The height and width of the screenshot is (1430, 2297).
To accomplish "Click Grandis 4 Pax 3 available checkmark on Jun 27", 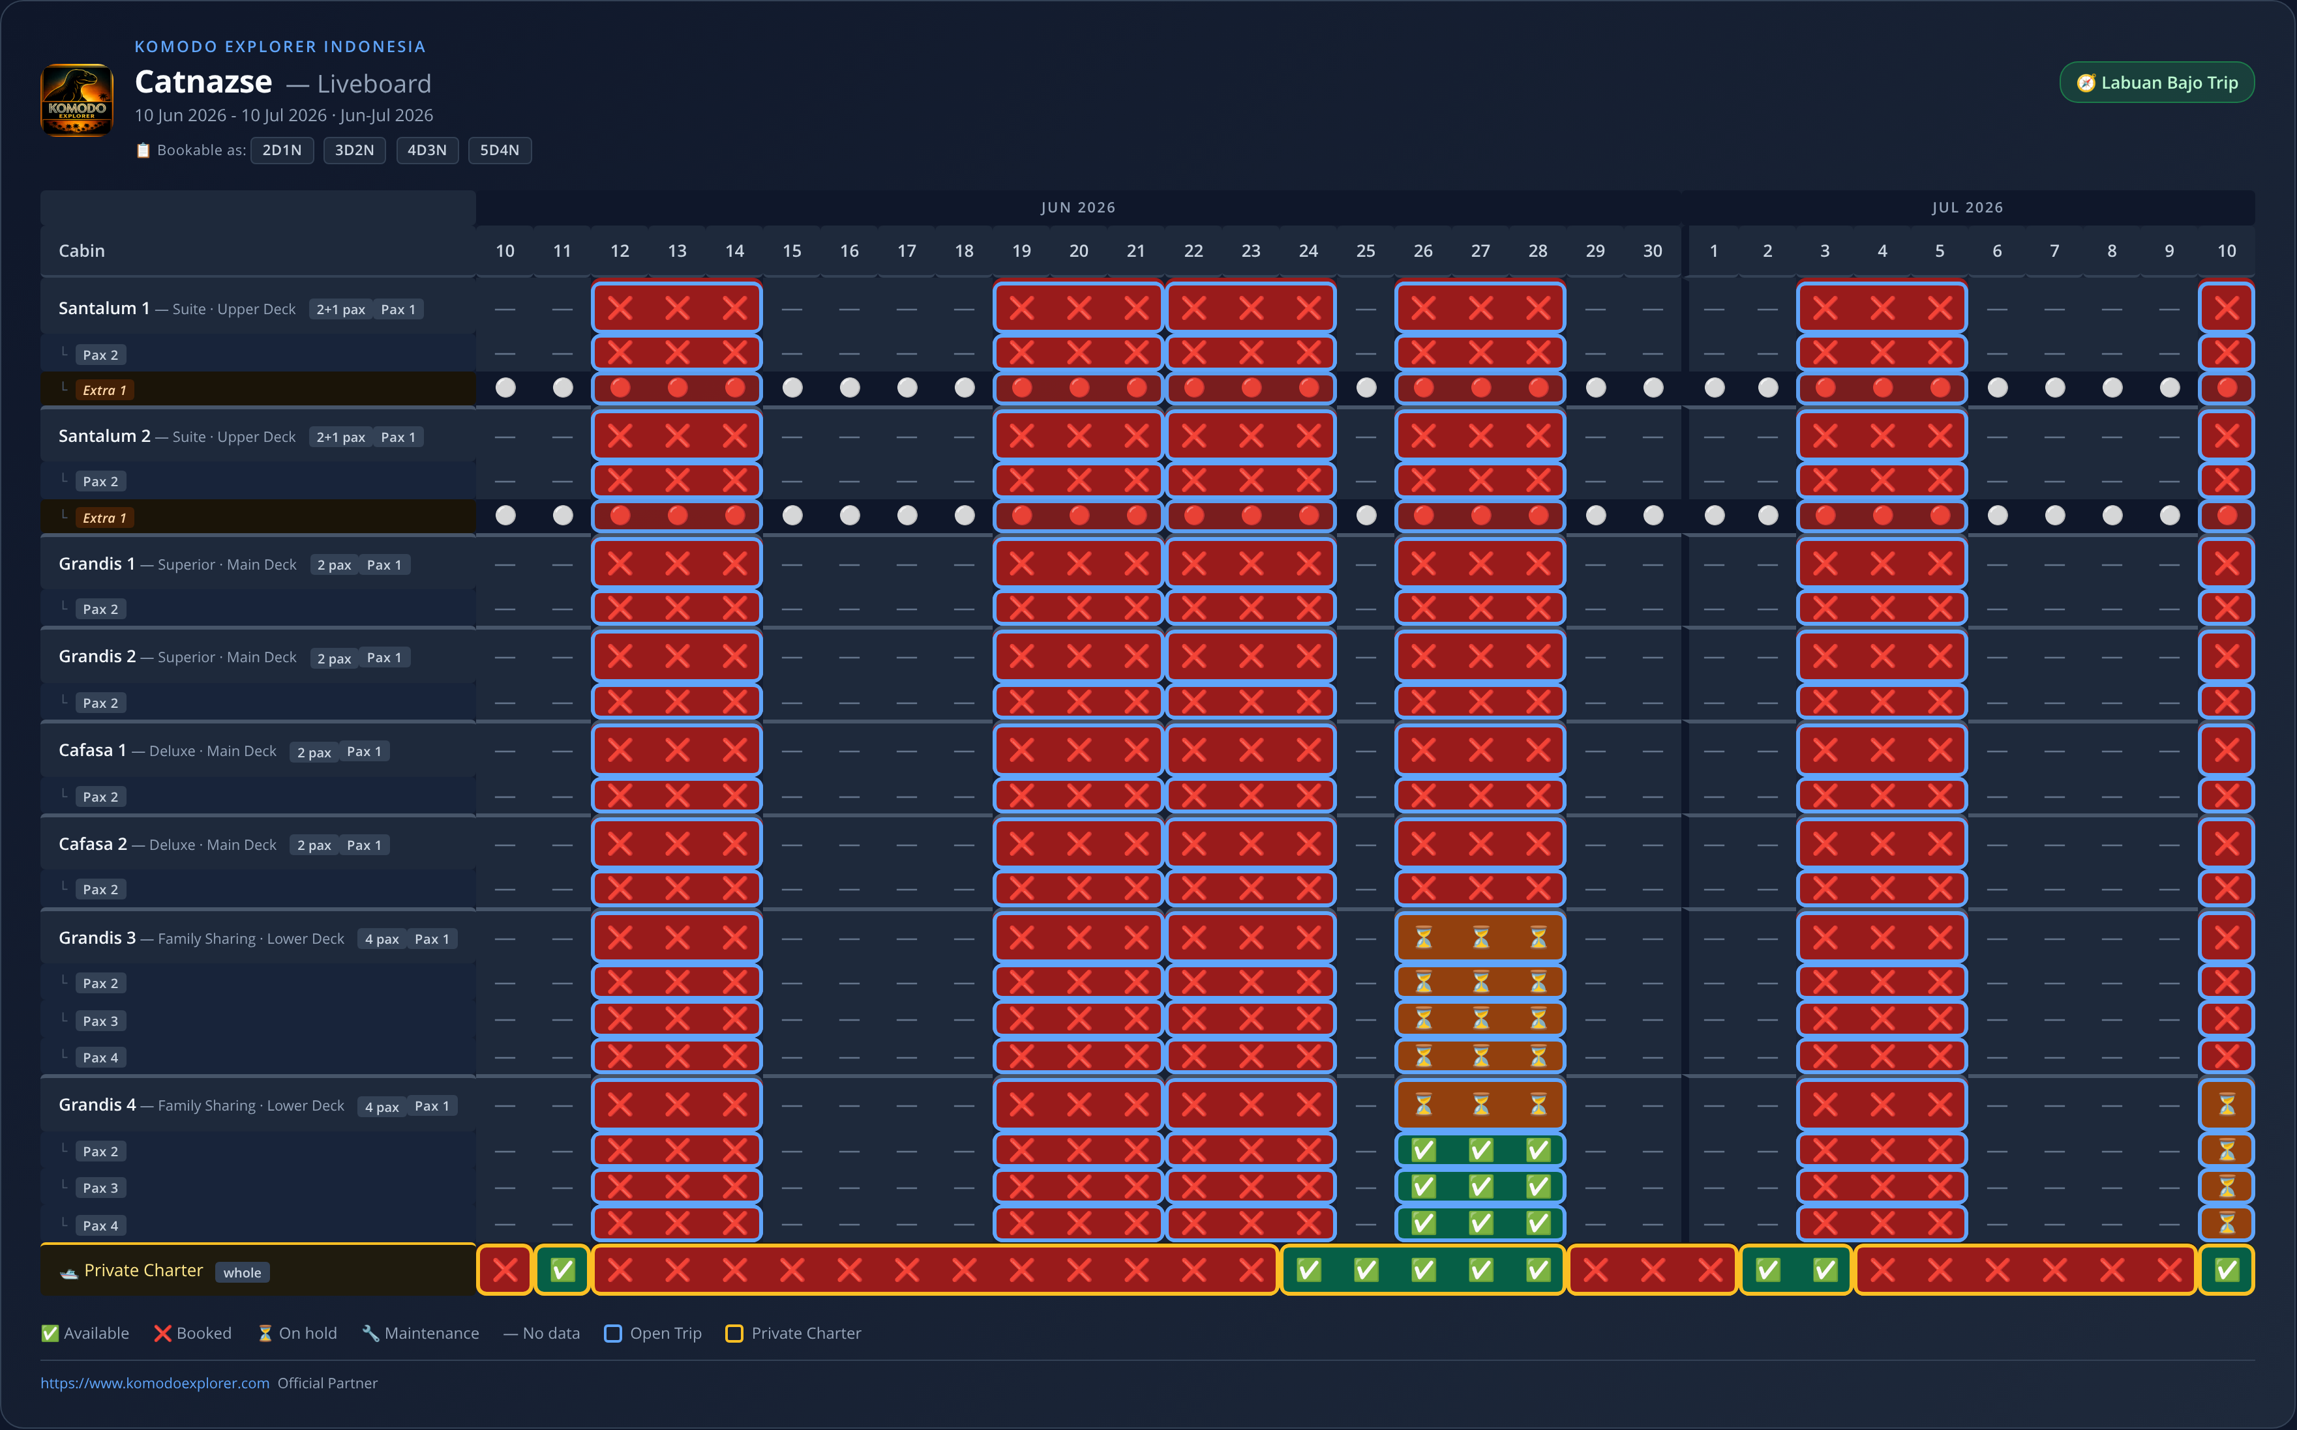I will [x=1480, y=1186].
